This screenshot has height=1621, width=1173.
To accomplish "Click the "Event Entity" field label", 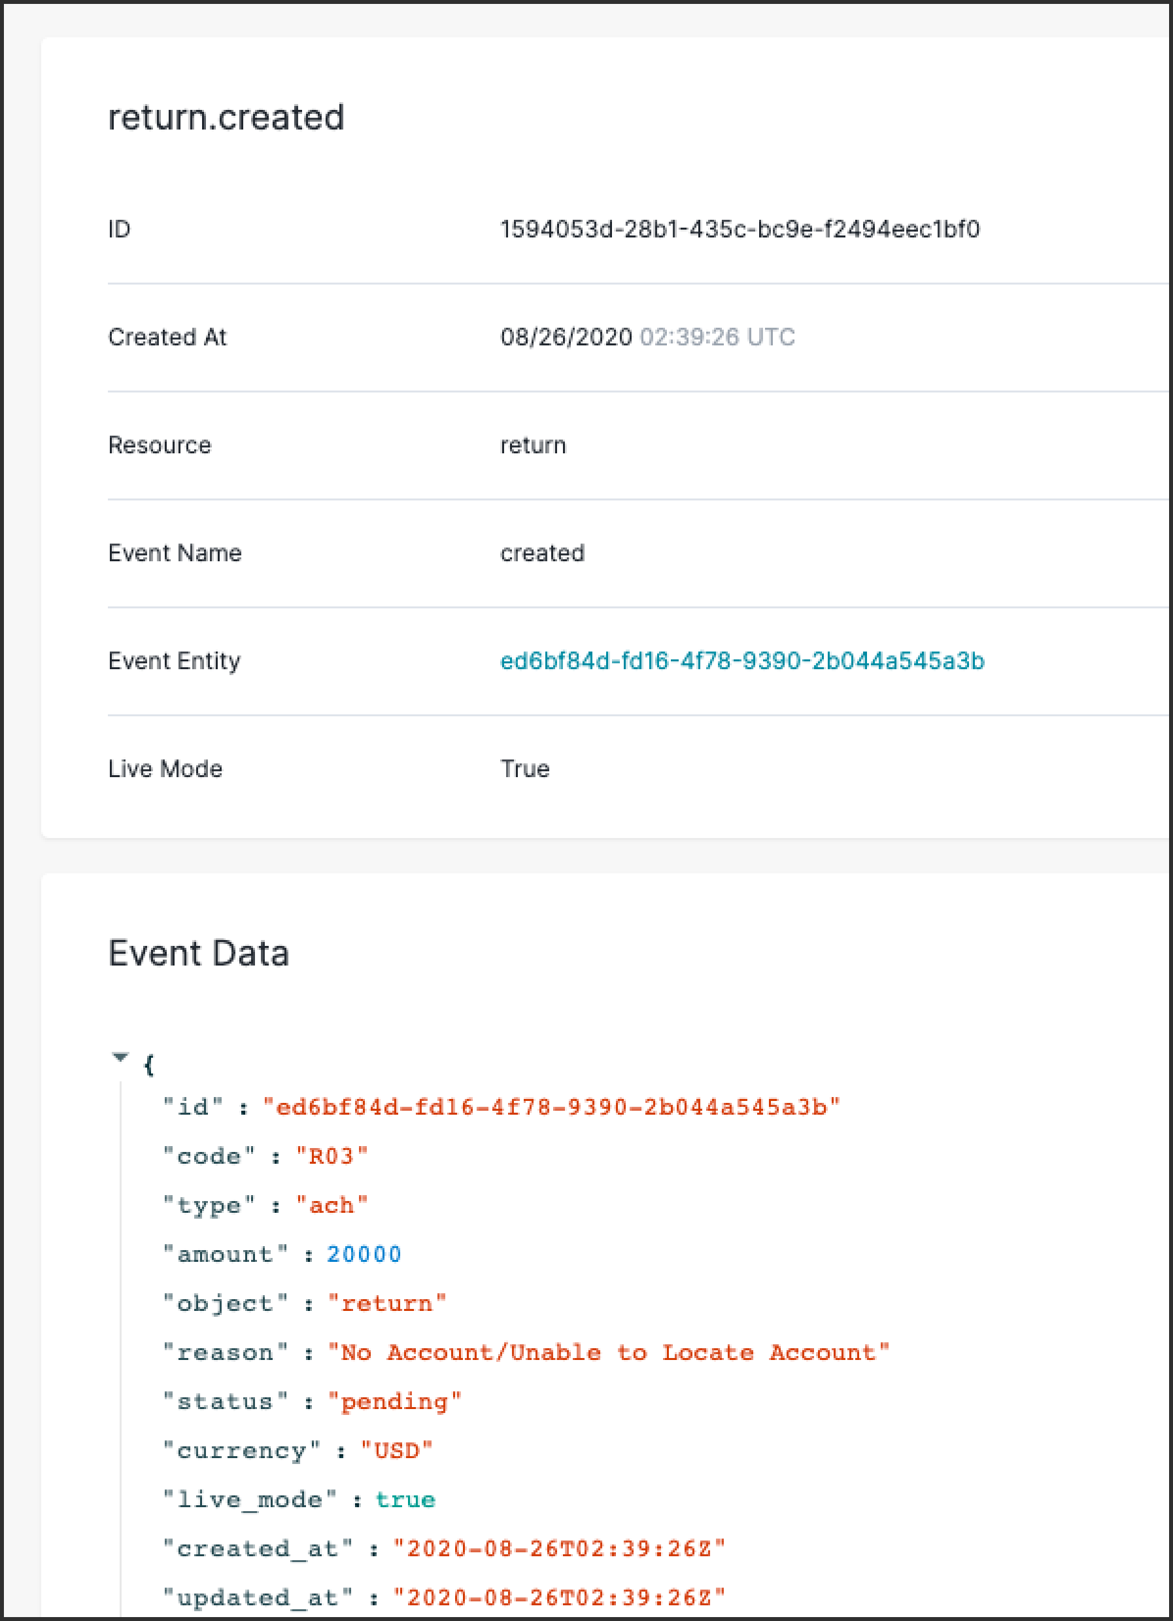I will pyautogui.click(x=175, y=661).
